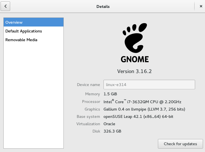Click the Processor label
205x152 pixels.
[x=91, y=102]
